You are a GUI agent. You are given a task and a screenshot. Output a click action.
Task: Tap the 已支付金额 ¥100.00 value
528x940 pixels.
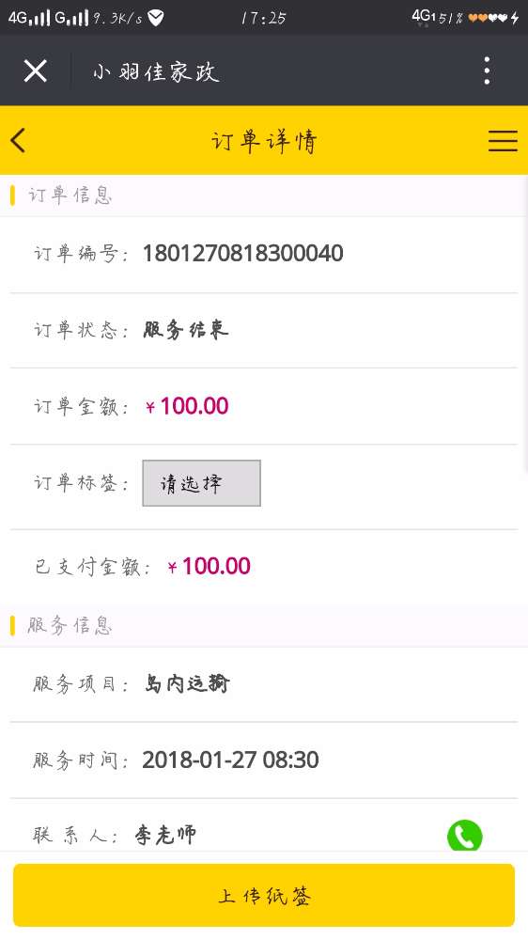click(x=209, y=566)
